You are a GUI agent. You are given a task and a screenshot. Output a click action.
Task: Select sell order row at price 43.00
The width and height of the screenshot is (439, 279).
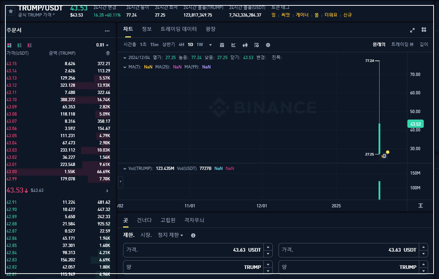pos(58,172)
